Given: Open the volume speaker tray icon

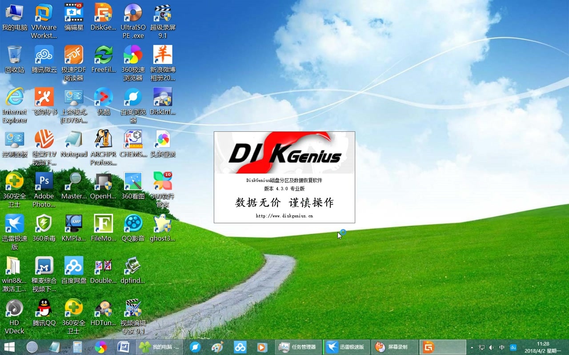Looking at the screenshot, I should tap(491, 347).
